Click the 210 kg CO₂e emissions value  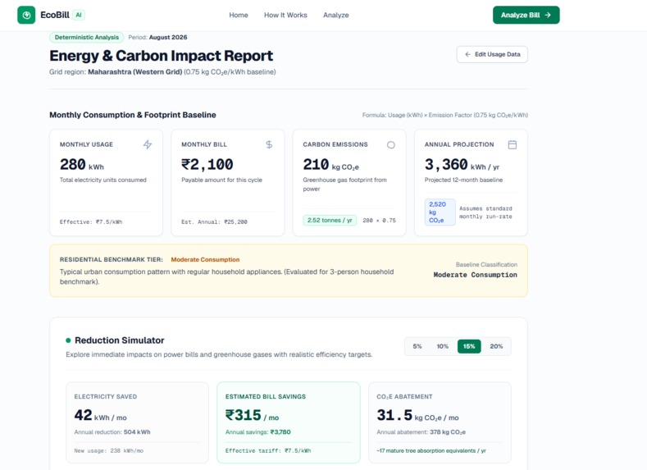point(331,165)
